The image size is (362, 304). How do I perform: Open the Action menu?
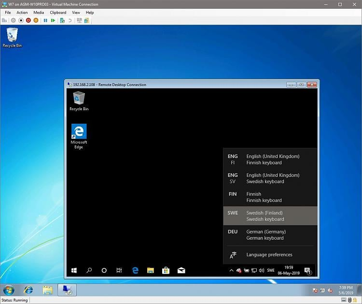click(x=22, y=13)
